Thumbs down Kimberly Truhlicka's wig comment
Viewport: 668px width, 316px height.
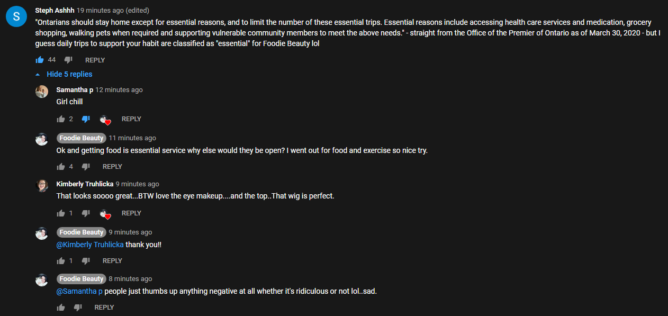(x=86, y=213)
